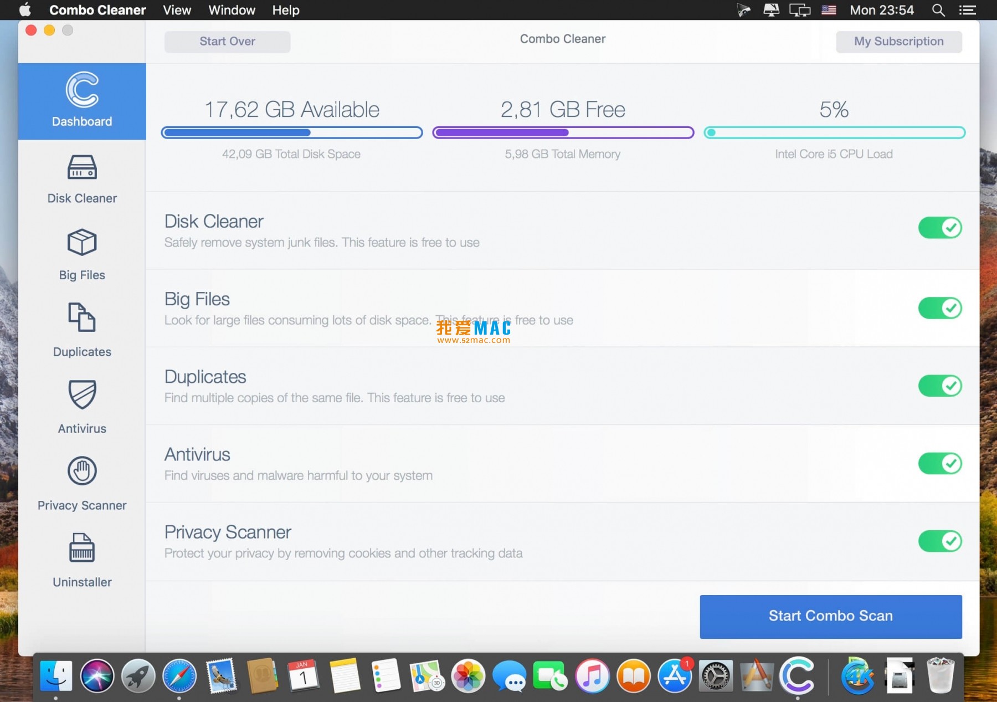The width and height of the screenshot is (997, 702).
Task: Turn off the Duplicates toggle
Action: pos(940,385)
